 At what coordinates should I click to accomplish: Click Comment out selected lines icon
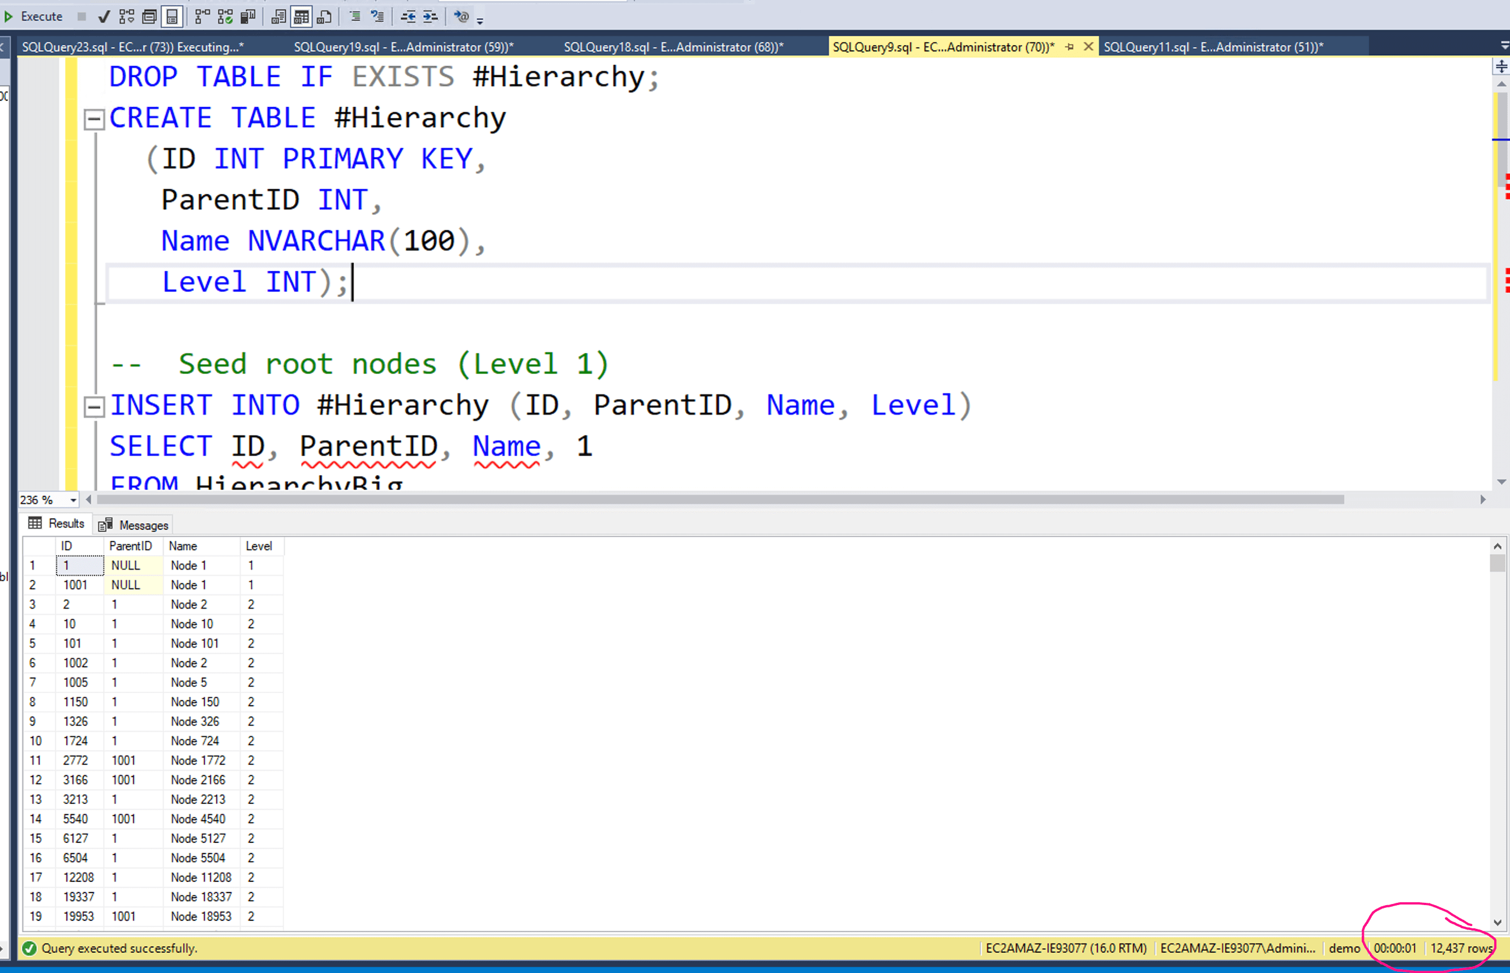click(x=355, y=16)
